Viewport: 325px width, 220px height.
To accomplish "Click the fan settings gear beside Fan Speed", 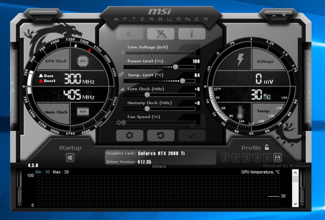I will point(119,123).
